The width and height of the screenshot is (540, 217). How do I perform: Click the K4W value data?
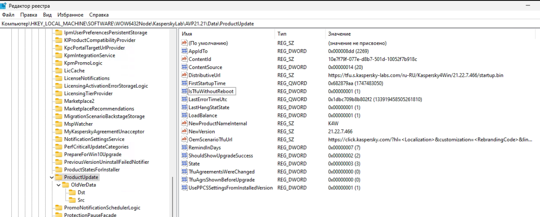[333, 124]
